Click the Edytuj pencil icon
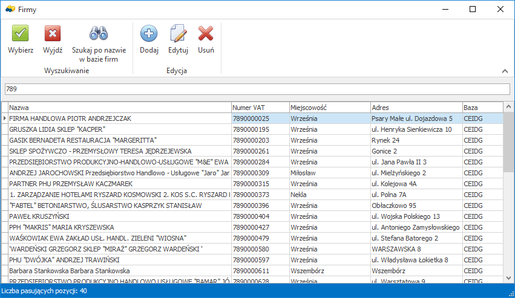515x298 pixels. [178, 34]
